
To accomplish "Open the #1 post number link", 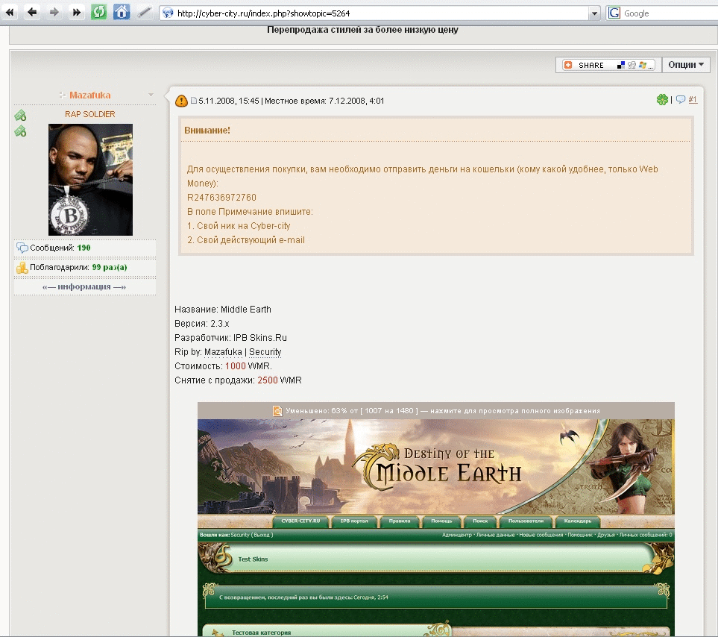I will pos(693,100).
